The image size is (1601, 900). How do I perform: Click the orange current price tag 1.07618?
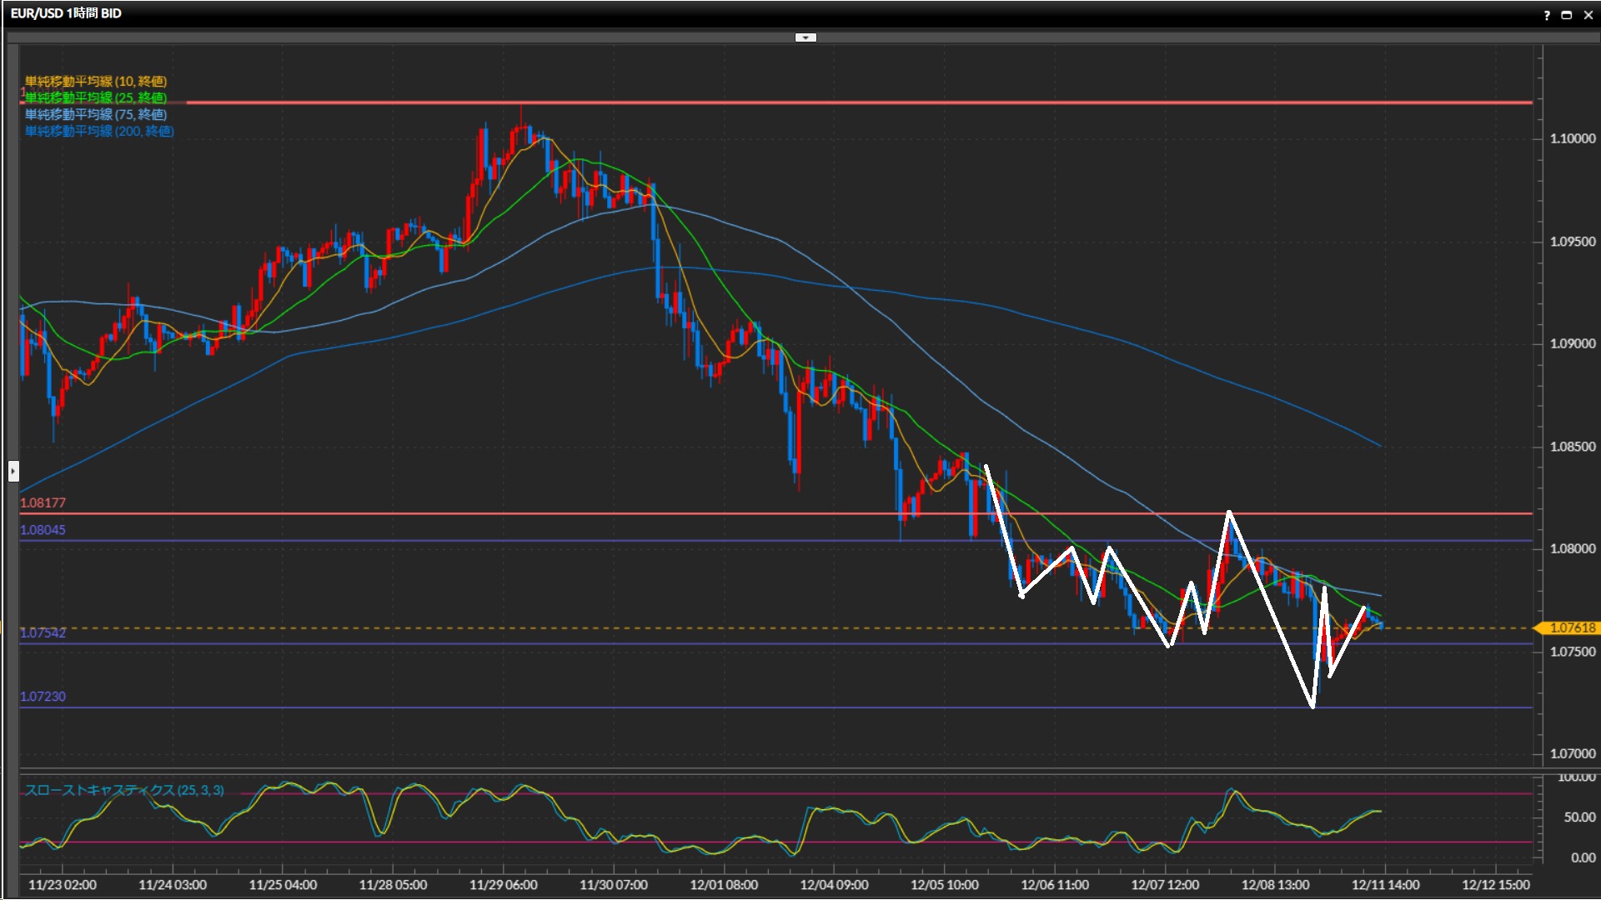click(x=1571, y=627)
